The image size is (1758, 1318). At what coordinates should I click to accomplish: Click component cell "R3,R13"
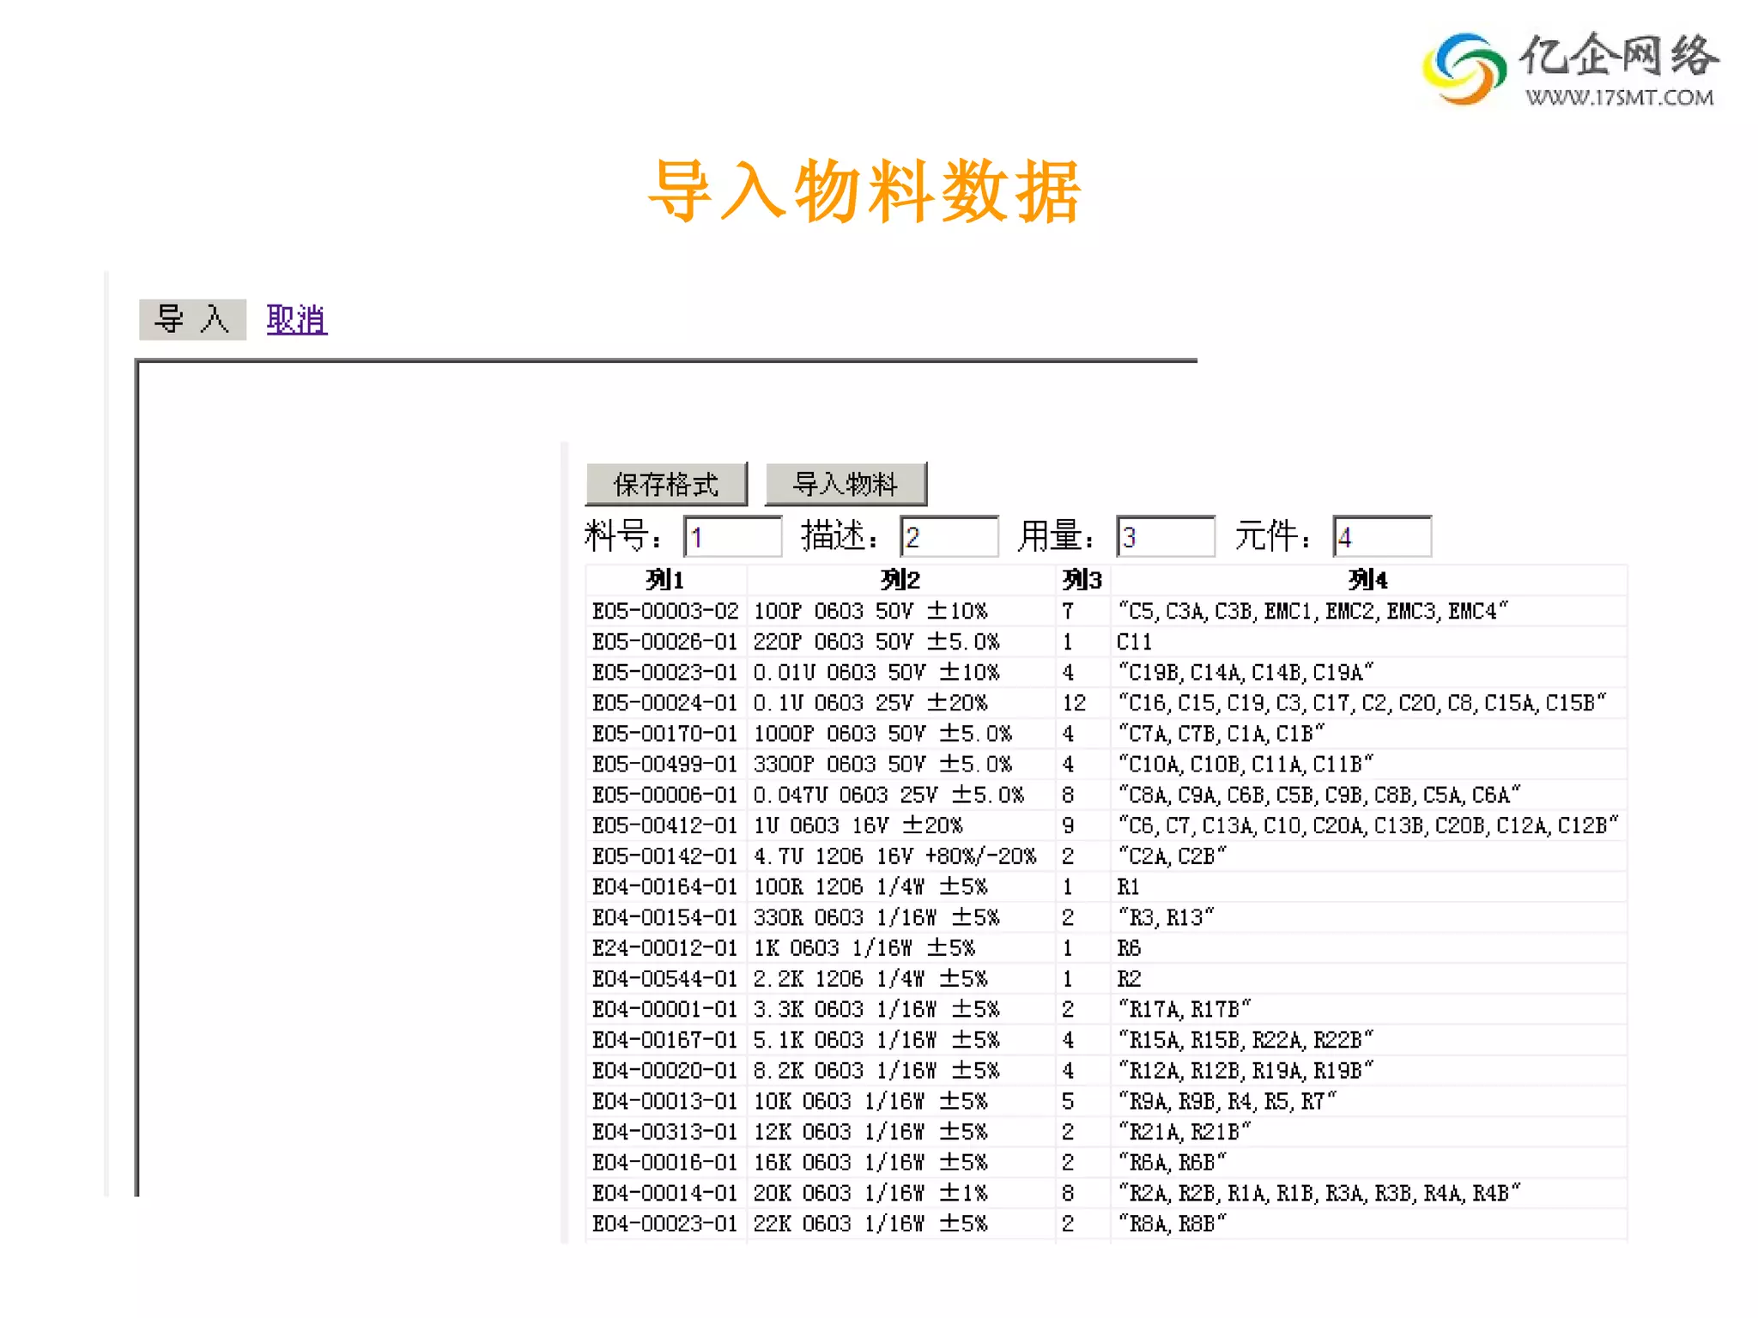[1368, 917]
